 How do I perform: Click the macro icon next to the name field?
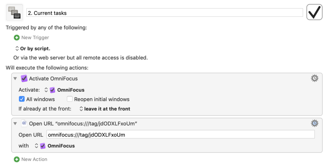14,12
